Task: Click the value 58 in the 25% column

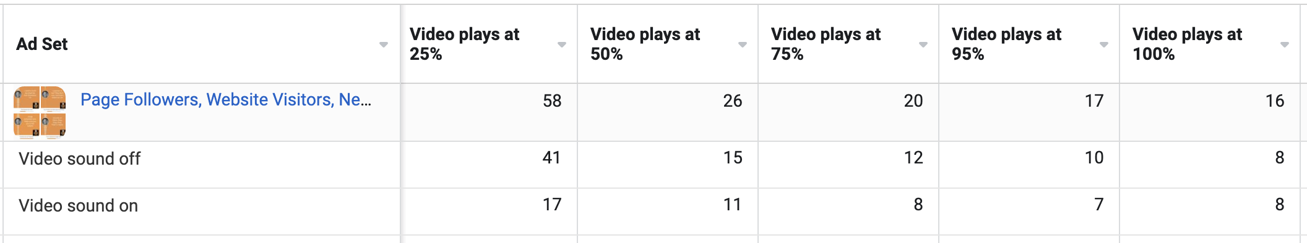Action: pos(552,101)
